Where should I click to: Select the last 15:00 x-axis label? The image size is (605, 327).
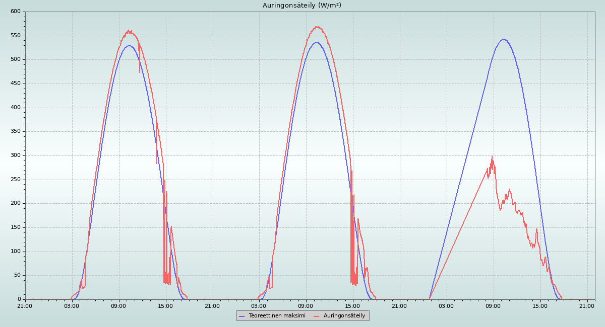coord(540,305)
